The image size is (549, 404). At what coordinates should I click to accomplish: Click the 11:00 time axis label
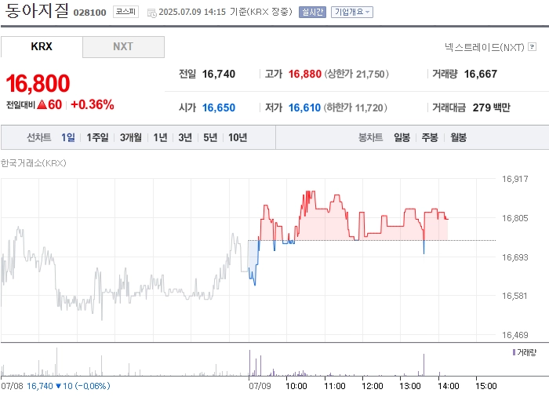[x=334, y=386]
